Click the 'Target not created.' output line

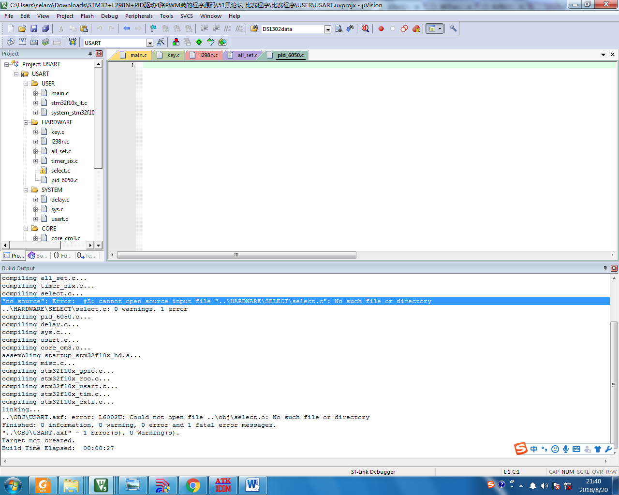pyautogui.click(x=39, y=440)
